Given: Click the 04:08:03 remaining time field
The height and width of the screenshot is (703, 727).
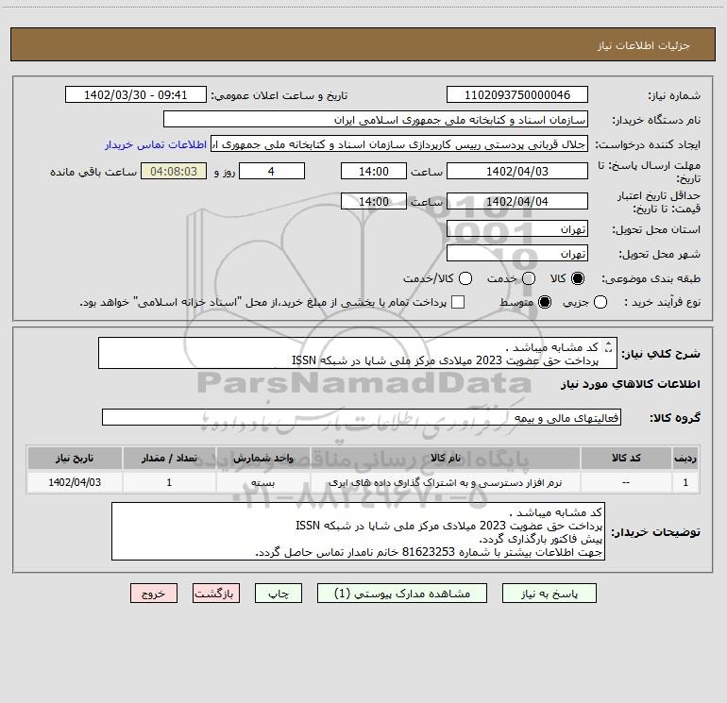Looking at the screenshot, I should coord(174,172).
